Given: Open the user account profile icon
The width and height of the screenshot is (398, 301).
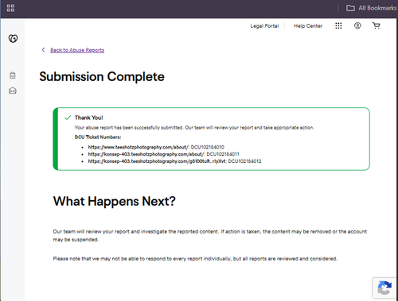Looking at the screenshot, I should 357,25.
